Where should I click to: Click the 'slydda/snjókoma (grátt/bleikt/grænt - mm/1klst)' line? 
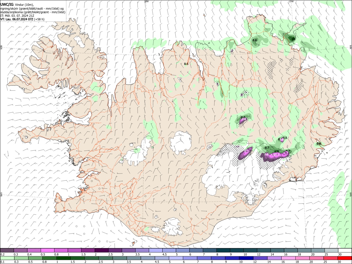point(33,12)
